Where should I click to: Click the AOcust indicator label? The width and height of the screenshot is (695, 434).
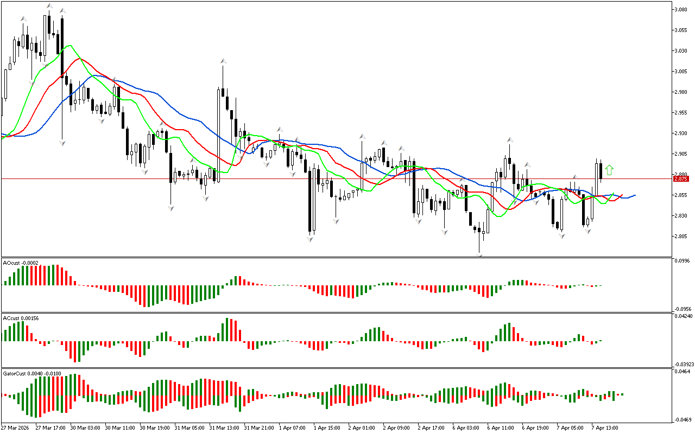click(20, 263)
